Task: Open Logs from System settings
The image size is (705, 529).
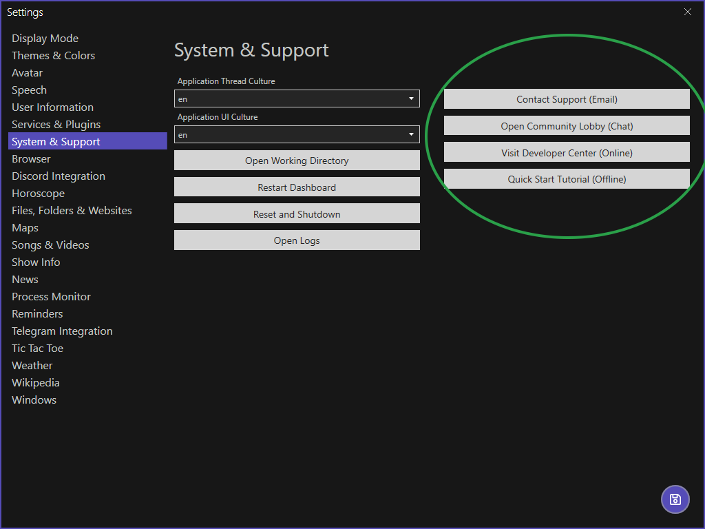Action: (x=297, y=240)
